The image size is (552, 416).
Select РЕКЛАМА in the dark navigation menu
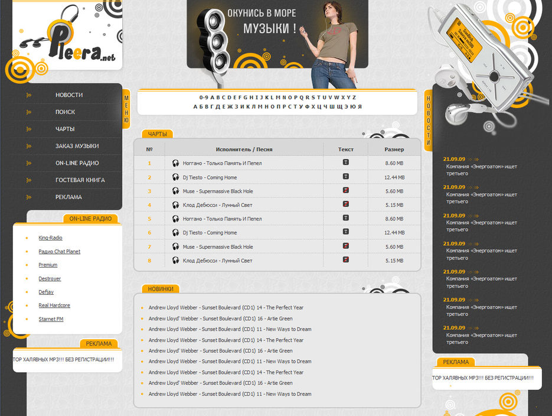point(68,197)
